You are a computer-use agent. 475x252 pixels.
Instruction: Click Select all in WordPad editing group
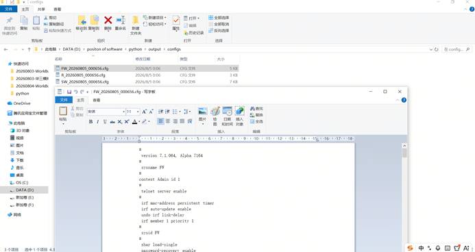click(256, 121)
